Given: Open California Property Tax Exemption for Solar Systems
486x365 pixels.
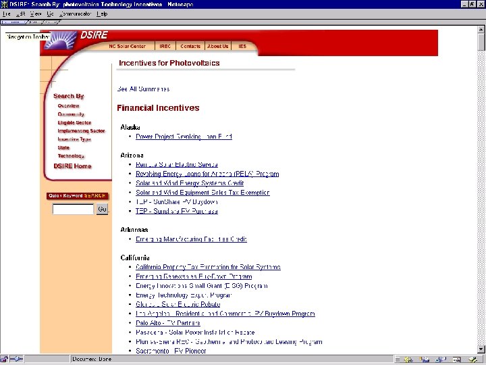Looking at the screenshot, I should click(209, 267).
